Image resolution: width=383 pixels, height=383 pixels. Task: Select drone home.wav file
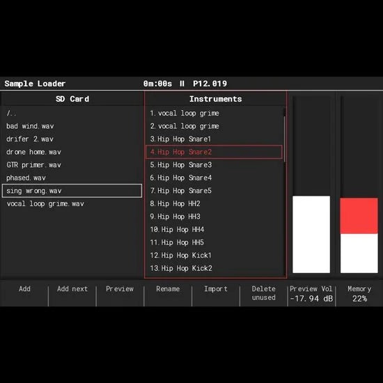click(x=72, y=153)
